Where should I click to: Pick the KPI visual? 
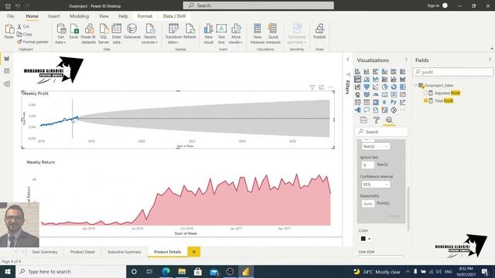click(x=402, y=94)
